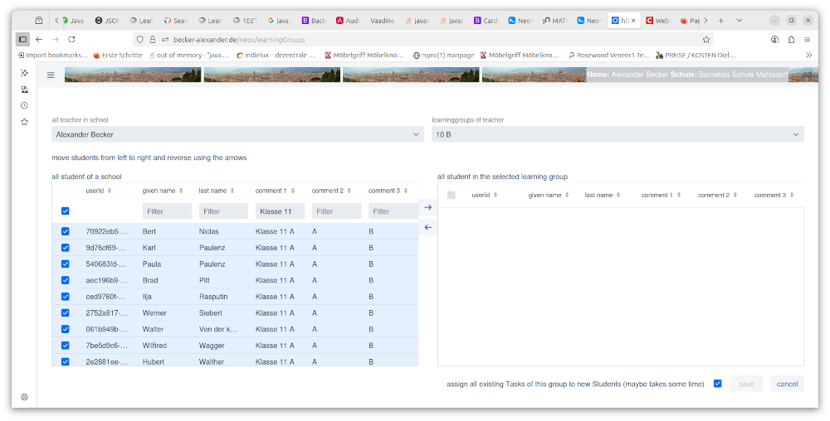Close the active browser tab
The image size is (830, 421).
click(x=633, y=21)
